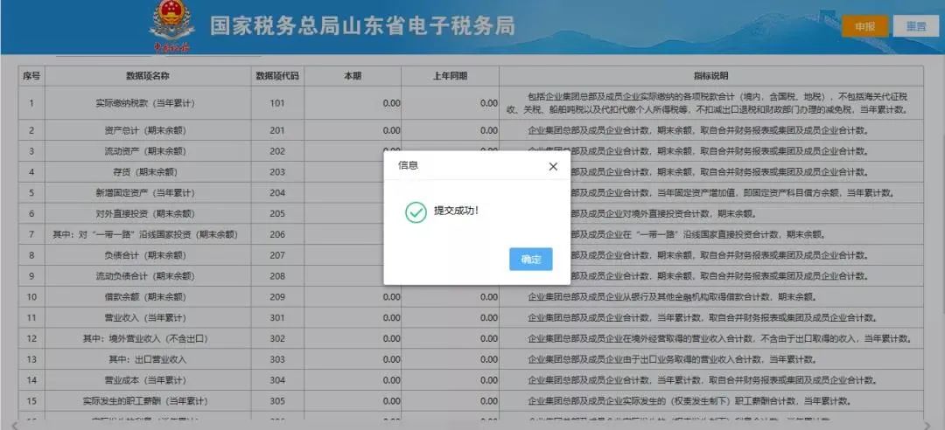Click the 上年同期 column header
945x430 pixels.
(451, 76)
